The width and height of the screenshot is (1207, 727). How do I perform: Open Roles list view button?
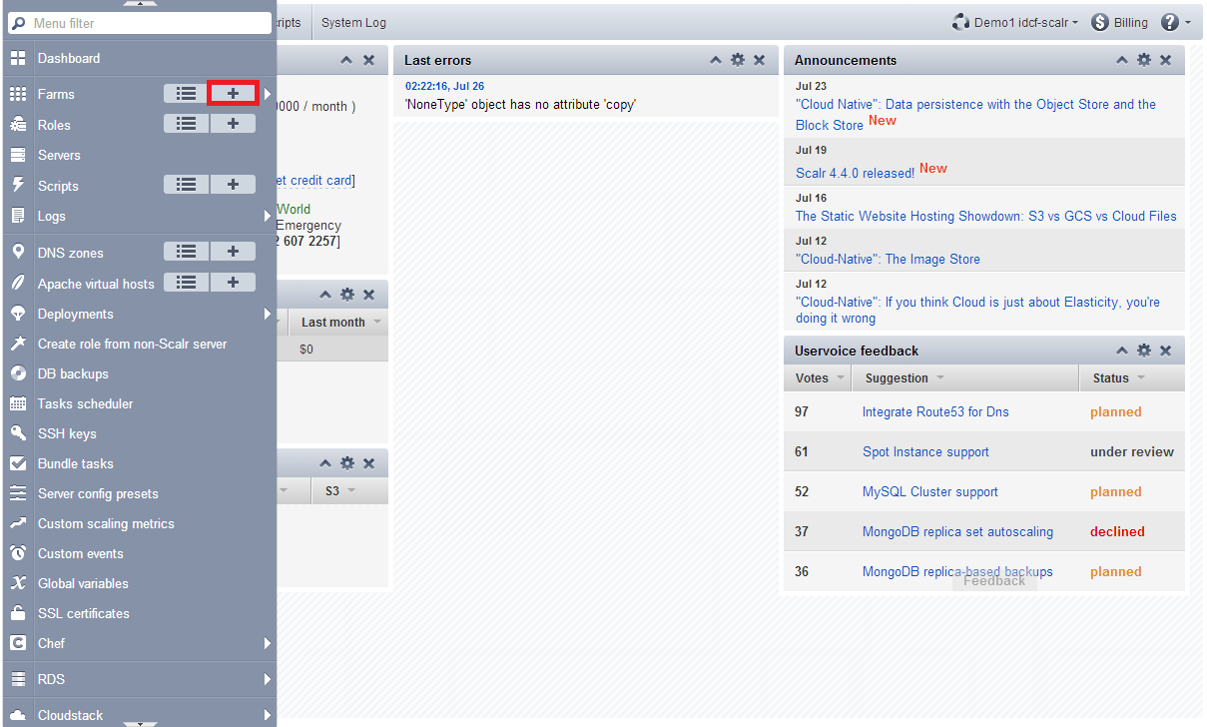(x=186, y=124)
